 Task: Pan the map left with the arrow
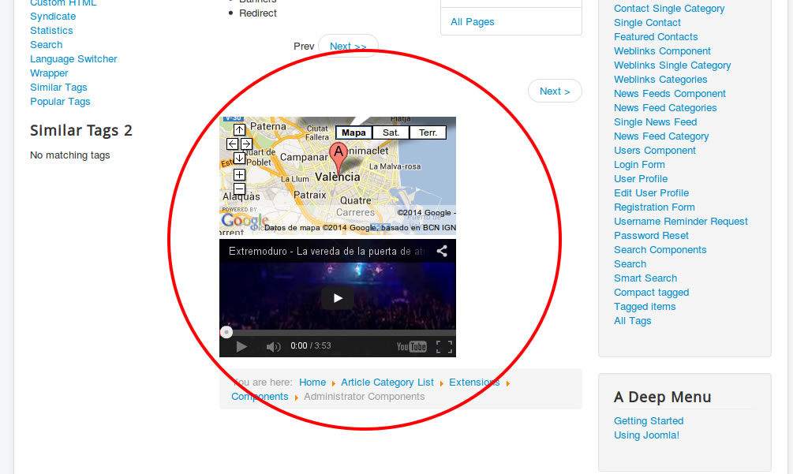232,144
